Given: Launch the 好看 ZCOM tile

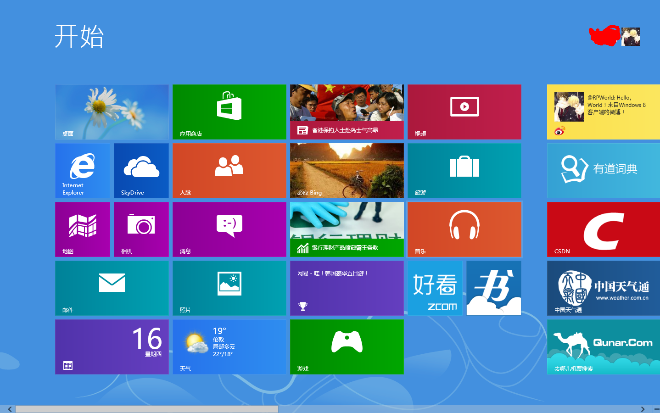Looking at the screenshot, I should (435, 288).
